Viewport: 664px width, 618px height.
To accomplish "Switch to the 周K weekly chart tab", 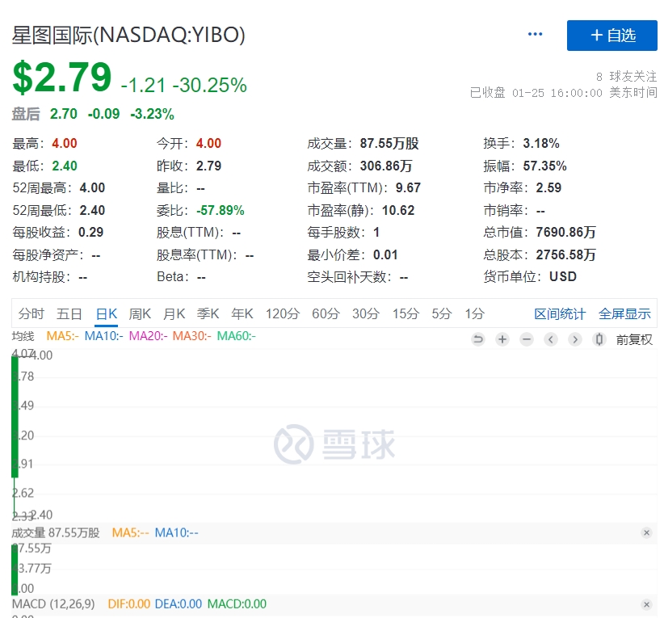I will (x=139, y=313).
